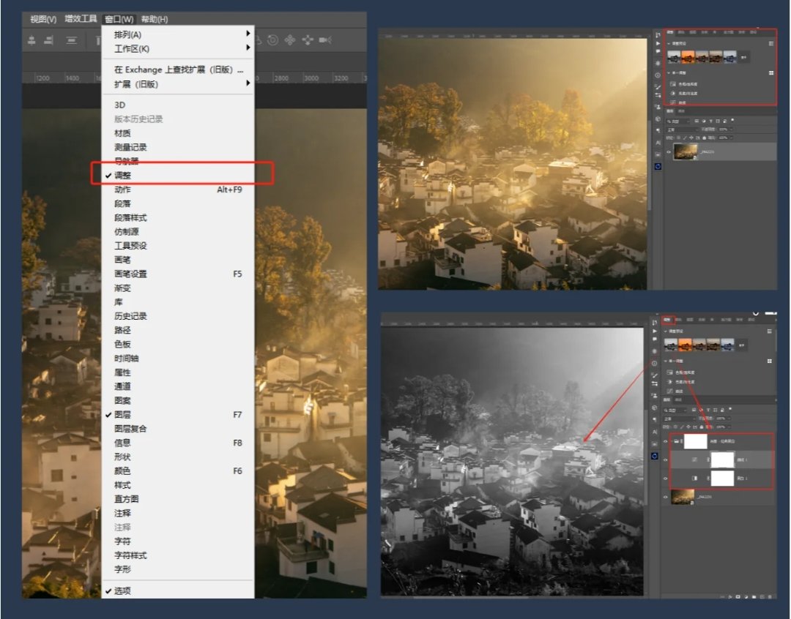Click the 3D pan arrows icon in options bar

(289, 40)
